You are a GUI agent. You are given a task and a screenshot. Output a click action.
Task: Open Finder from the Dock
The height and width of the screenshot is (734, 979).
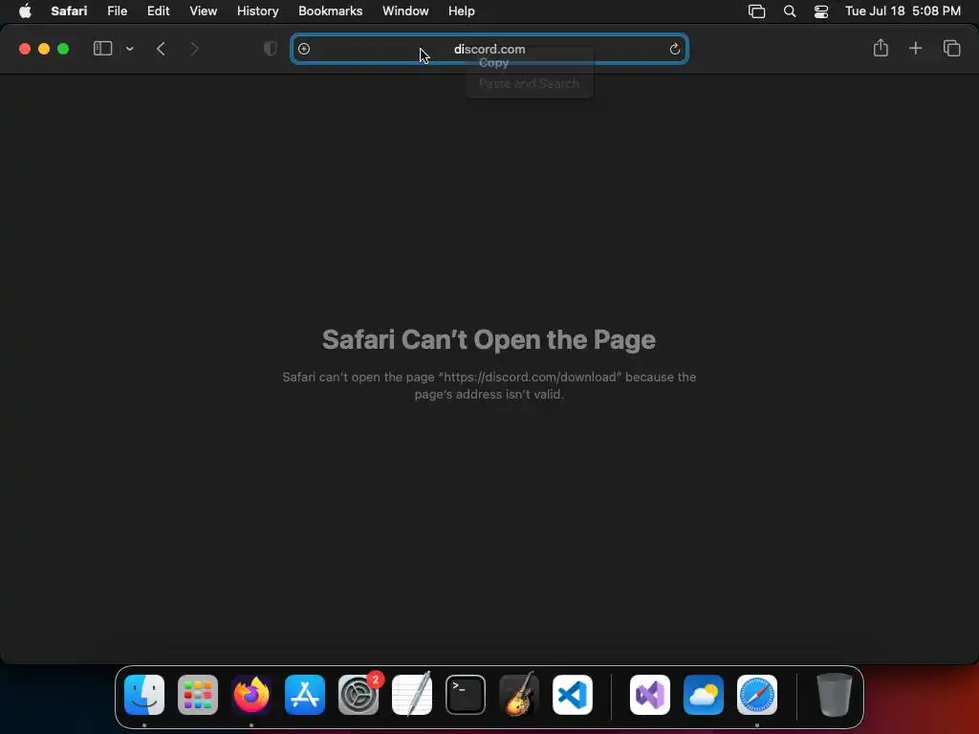click(x=144, y=695)
